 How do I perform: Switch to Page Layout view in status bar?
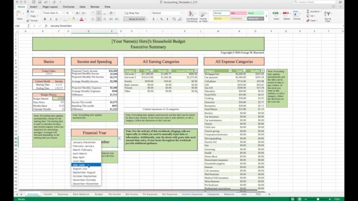click(300, 199)
